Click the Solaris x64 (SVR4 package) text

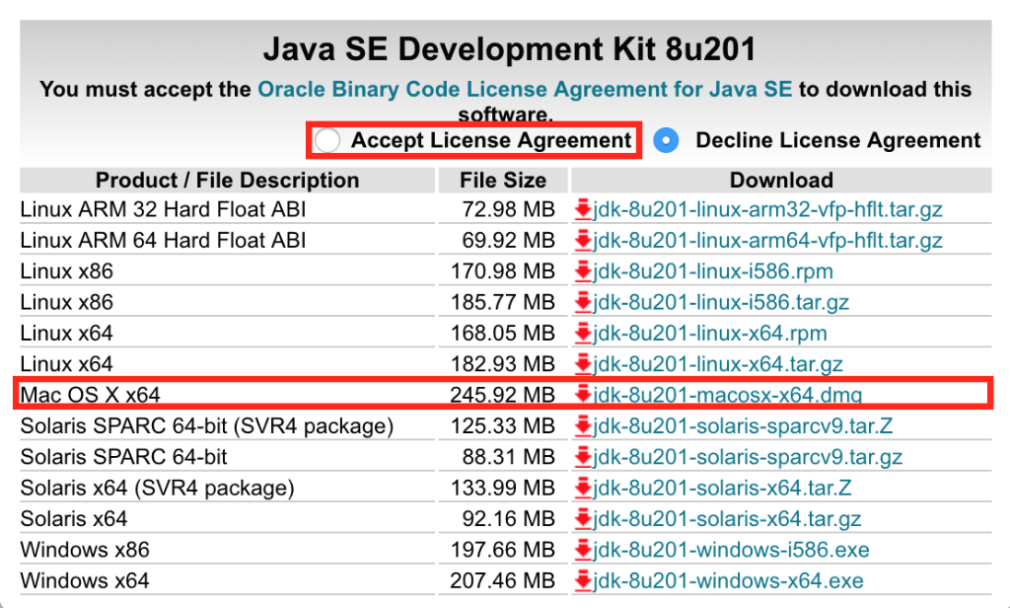tap(157, 488)
